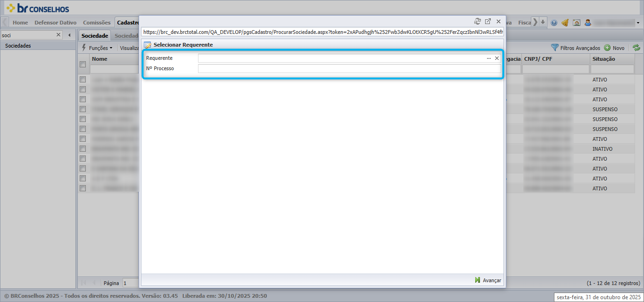The width and height of the screenshot is (644, 302).
Task: Expand the user account dropdown arrow
Action: tap(638, 22)
